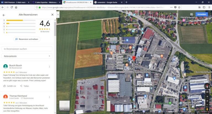Click the reviews panel scrollbar
The image size is (212, 114).
[x=55, y=29]
